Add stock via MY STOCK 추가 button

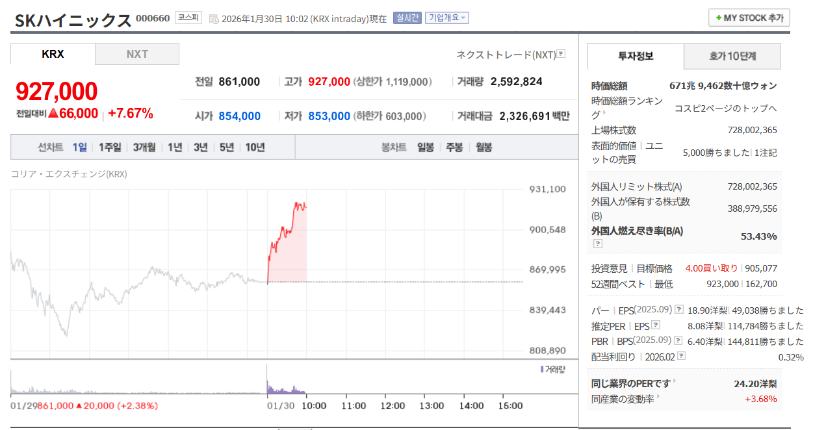[x=749, y=18]
